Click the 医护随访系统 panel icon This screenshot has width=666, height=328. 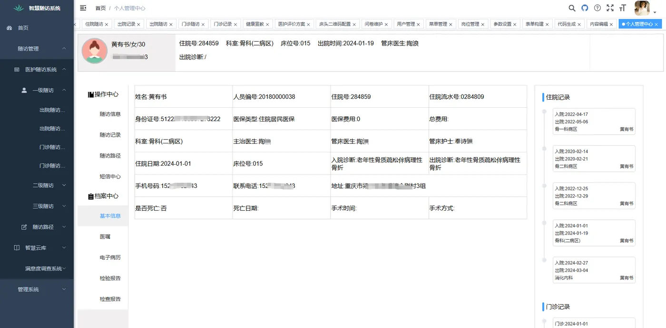pyautogui.click(x=16, y=69)
